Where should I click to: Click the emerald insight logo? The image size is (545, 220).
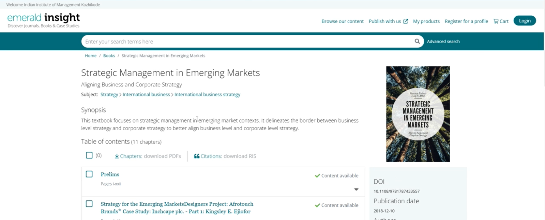click(43, 20)
